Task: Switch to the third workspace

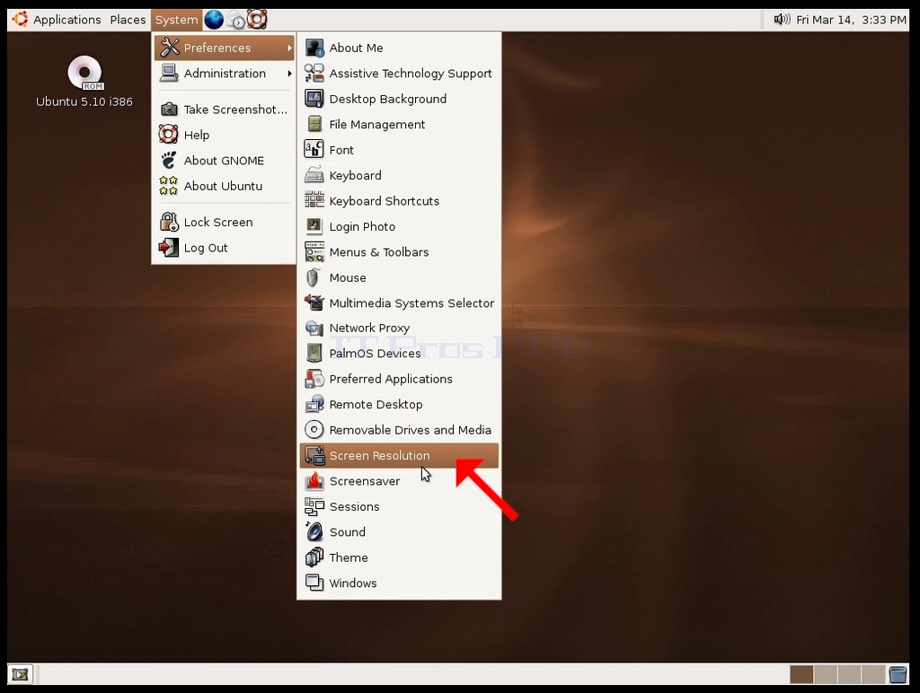Action: (850, 674)
